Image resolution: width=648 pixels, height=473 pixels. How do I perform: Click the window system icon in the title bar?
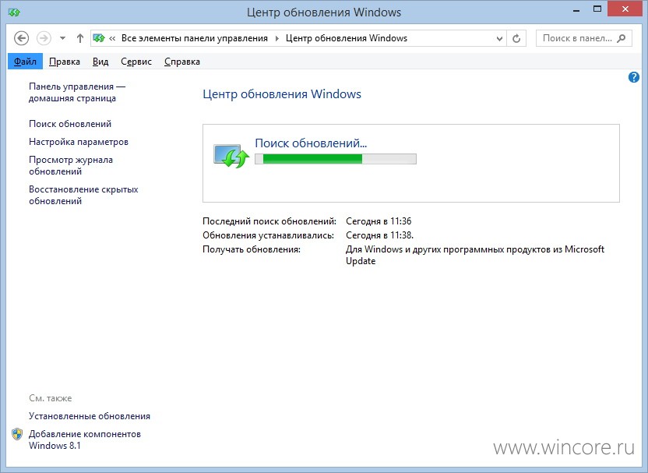click(x=14, y=12)
